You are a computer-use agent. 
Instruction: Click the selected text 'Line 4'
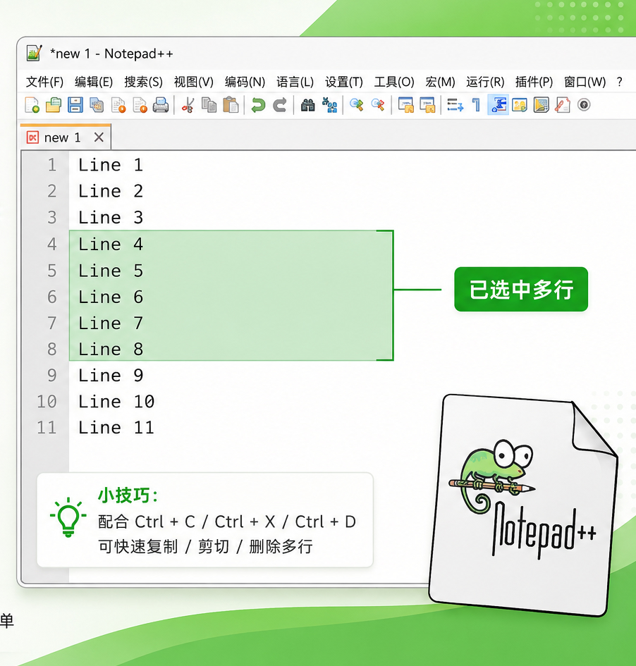pos(111,245)
